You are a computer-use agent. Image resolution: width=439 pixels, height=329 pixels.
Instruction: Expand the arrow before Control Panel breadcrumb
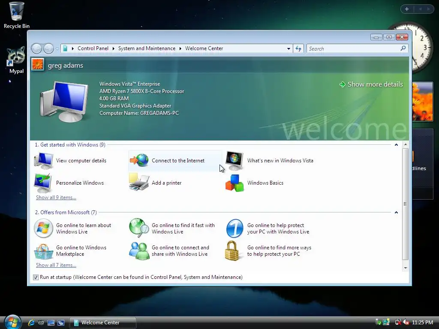click(x=73, y=49)
